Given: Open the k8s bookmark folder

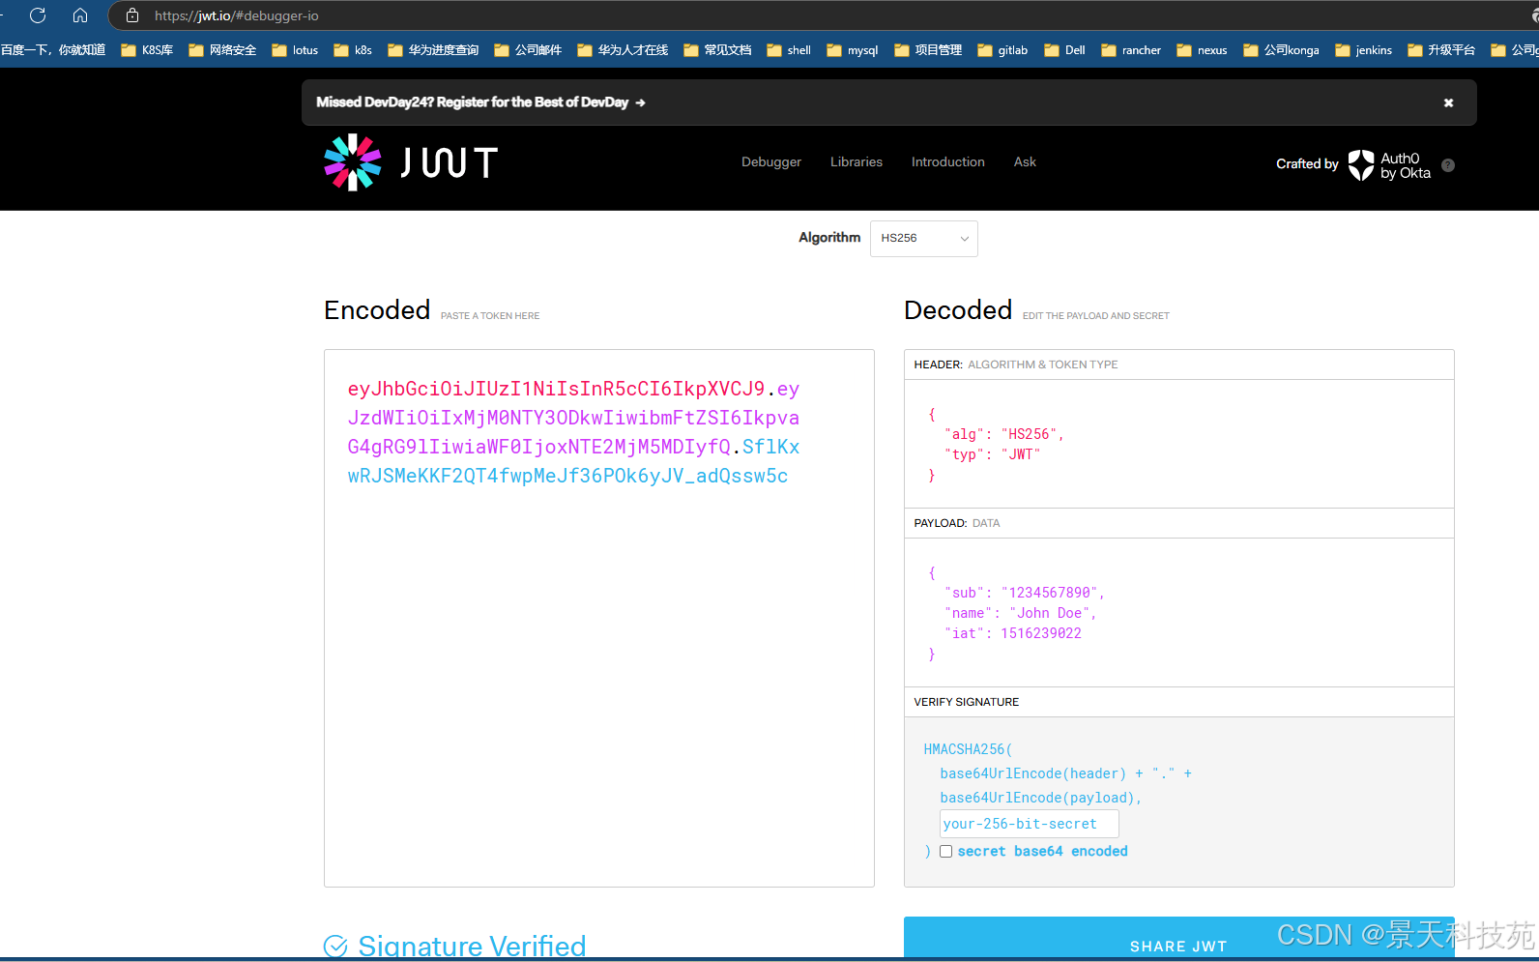Looking at the screenshot, I should click(x=353, y=50).
